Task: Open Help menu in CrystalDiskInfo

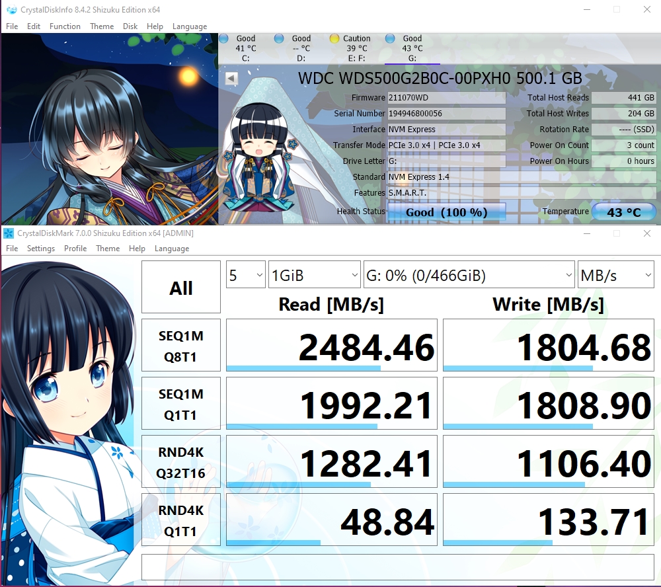Action: pos(155,26)
